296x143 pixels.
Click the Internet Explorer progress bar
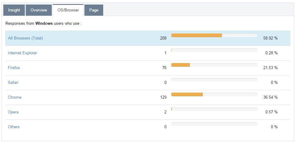pyautogui.click(x=214, y=50)
